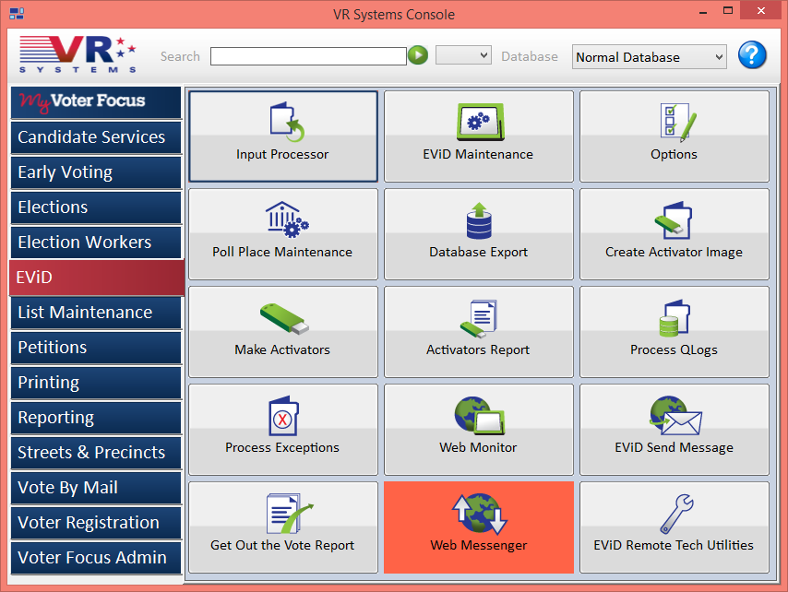Click the EViD Send Message envelope icon
Screen dimensions: 788x592
point(675,416)
